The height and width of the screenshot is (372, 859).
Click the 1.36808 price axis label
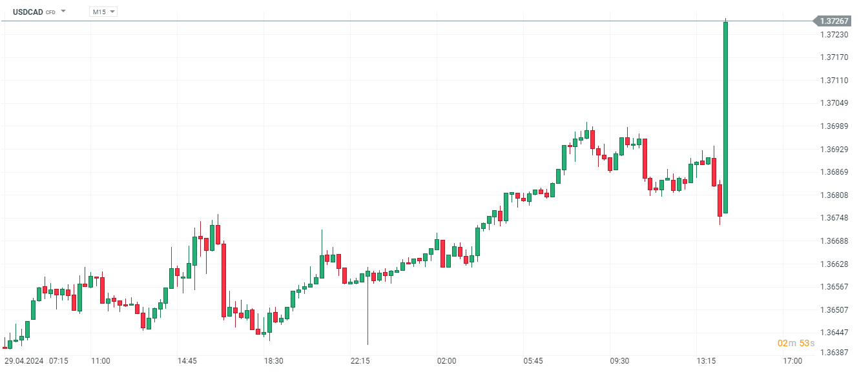(x=834, y=195)
